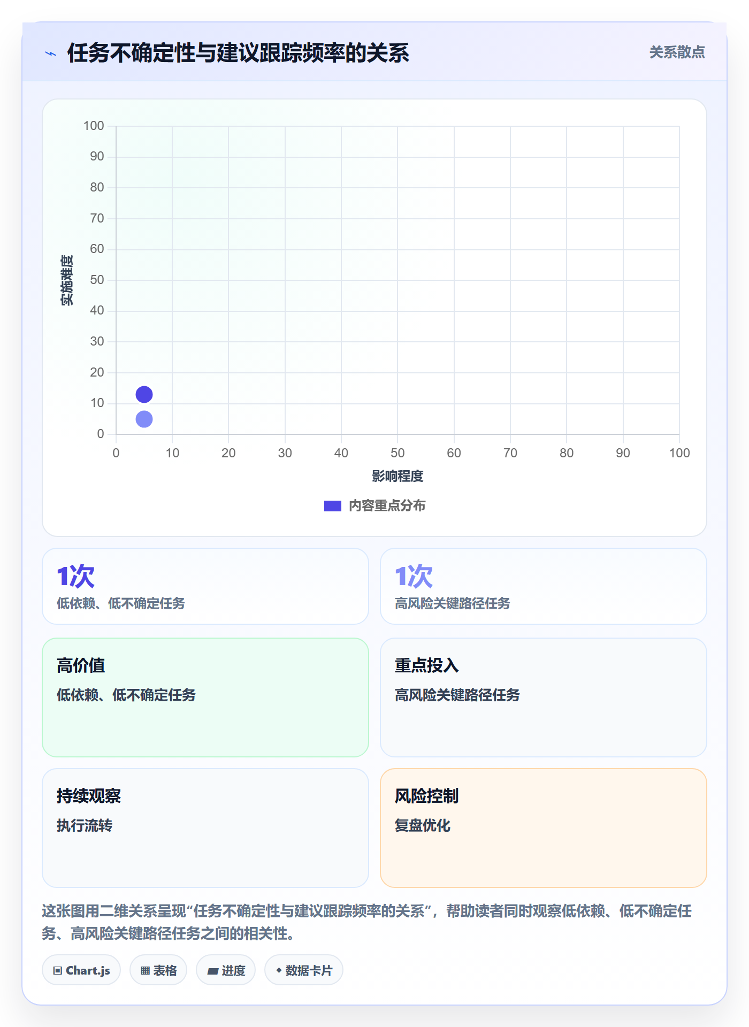
Task: Click the 1次 value above 低依赖、低不确定任务
Action: [x=75, y=576]
